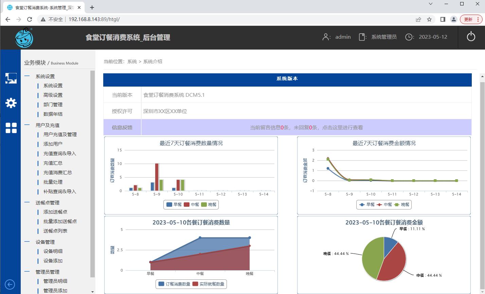Screen dimensions: 485x294
Task: Click the canteen system mascot logo
Action: [24, 38]
